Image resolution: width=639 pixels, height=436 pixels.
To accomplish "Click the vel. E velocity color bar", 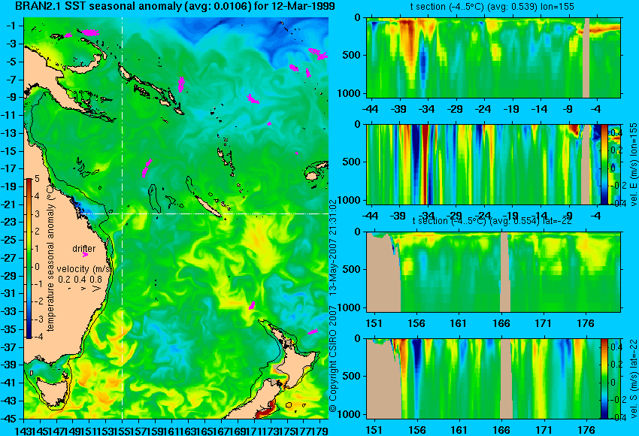I will 604,164.
